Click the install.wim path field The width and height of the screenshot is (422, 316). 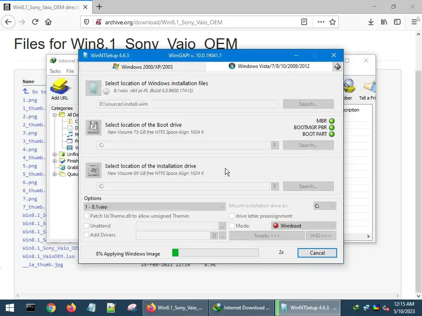click(188, 104)
